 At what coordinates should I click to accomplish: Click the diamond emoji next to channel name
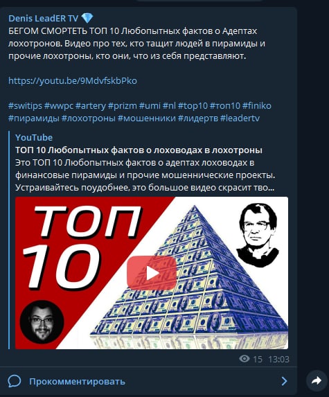(87, 18)
